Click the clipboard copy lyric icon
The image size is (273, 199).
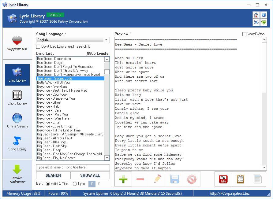coord(240,179)
